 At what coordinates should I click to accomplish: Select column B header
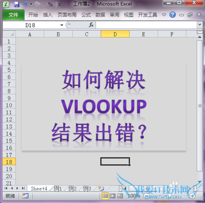(x=58, y=34)
